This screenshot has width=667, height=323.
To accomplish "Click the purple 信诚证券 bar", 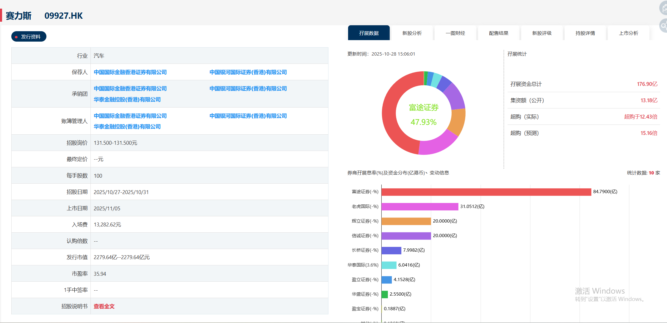I will [x=406, y=236].
